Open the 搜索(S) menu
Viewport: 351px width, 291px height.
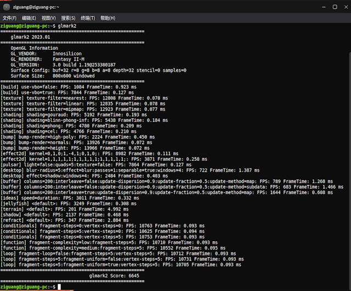coord(69,18)
